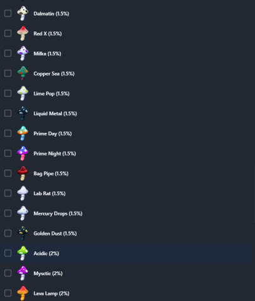
Task: Toggle the Mercury Drops checkbox
Action: coord(8,213)
